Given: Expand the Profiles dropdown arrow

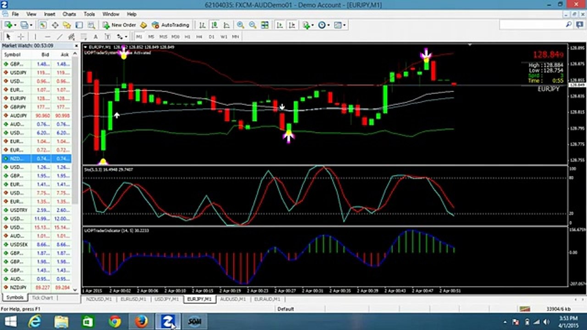Looking at the screenshot, I should click(x=31, y=25).
